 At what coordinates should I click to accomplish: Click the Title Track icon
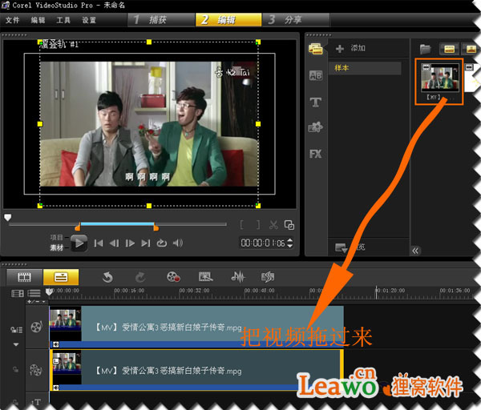36,402
